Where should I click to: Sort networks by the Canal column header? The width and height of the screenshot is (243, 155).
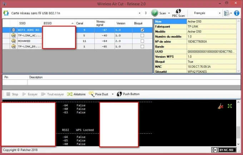pos(79,23)
